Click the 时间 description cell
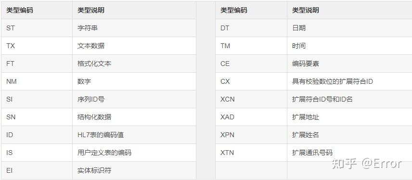This screenshot has width=412, height=180. tap(349, 46)
